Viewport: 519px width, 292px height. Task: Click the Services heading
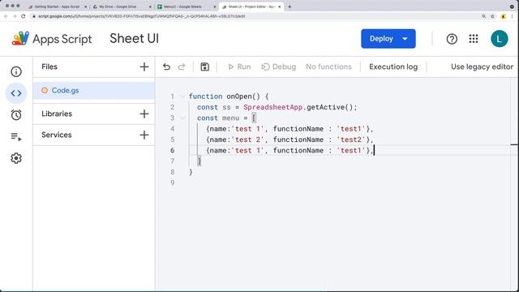pyautogui.click(x=56, y=135)
